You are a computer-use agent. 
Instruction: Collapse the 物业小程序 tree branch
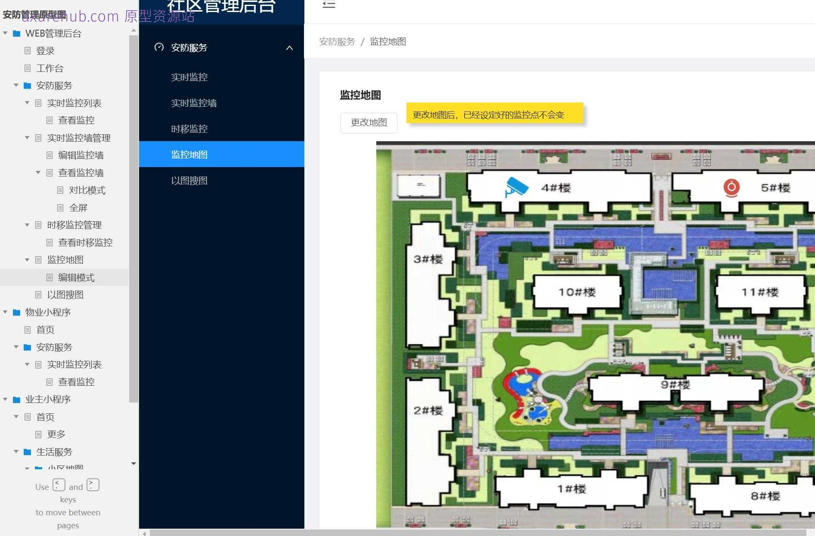tap(5, 312)
